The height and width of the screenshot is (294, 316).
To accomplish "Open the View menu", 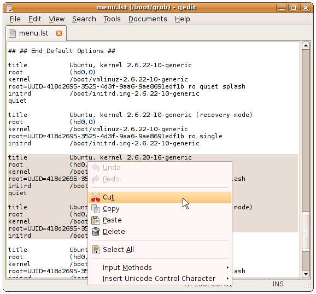I will point(57,19).
